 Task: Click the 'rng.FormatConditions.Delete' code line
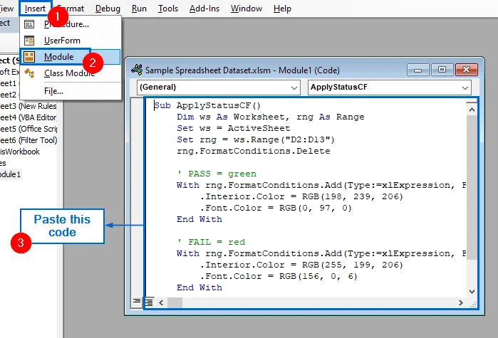coord(254,151)
